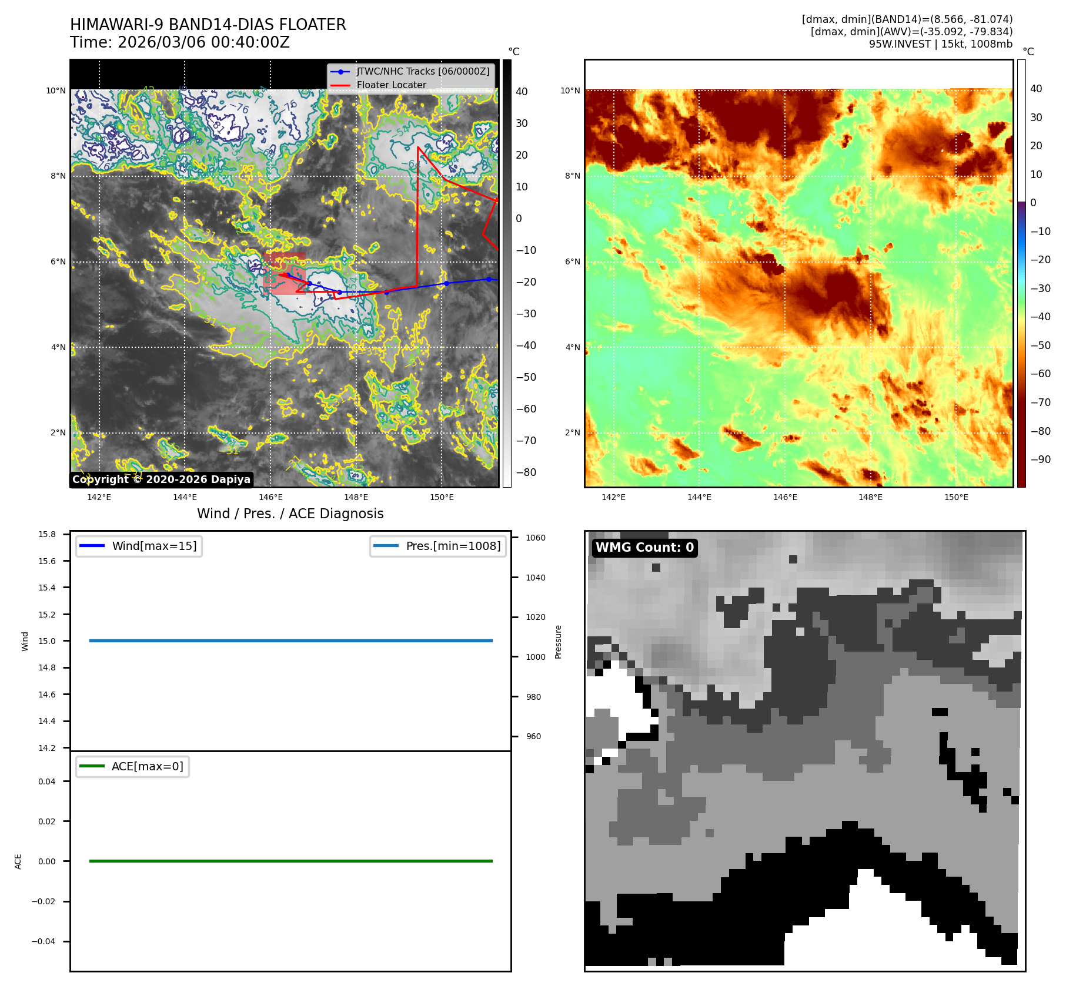Click the dmax dmin AWV readout
1066x993 pixels.
pos(911,32)
